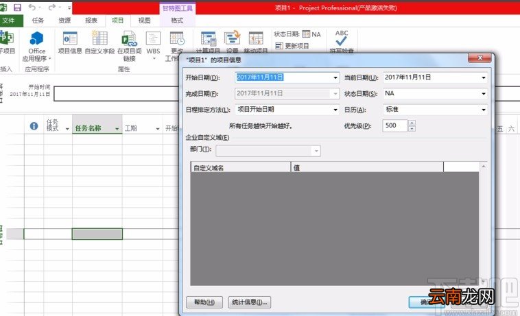Expand the status date NA dropdown

pyautogui.click(x=484, y=94)
